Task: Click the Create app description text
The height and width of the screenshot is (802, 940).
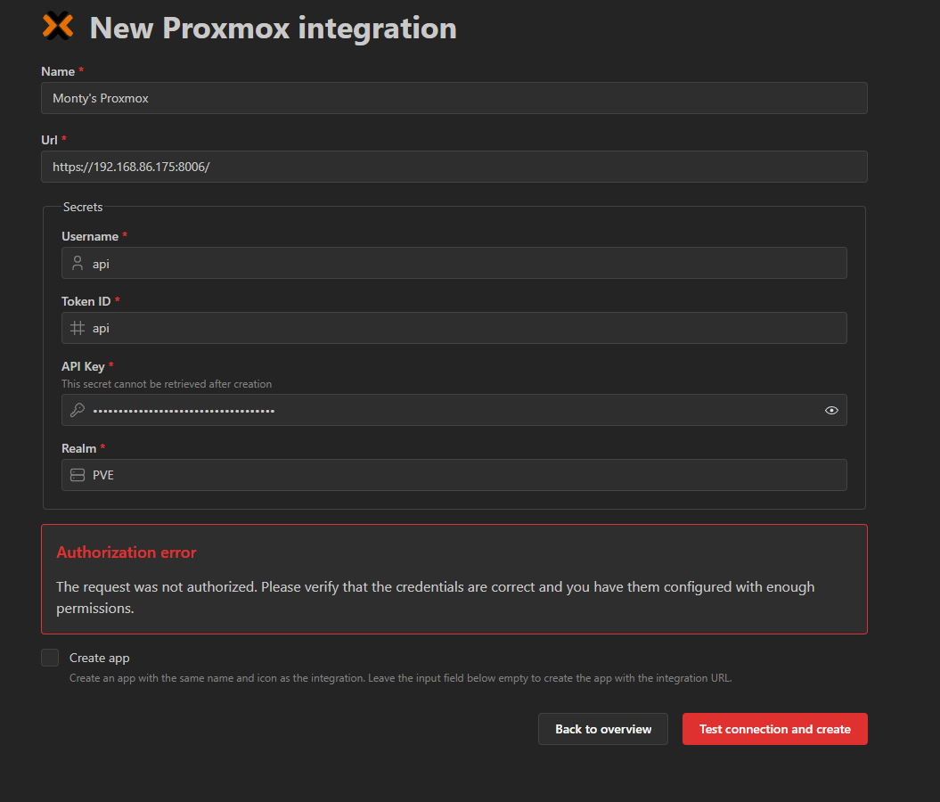Action: point(400,678)
